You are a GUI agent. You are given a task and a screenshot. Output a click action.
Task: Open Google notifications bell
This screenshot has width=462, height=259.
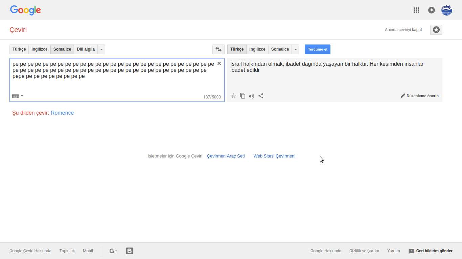432,10
